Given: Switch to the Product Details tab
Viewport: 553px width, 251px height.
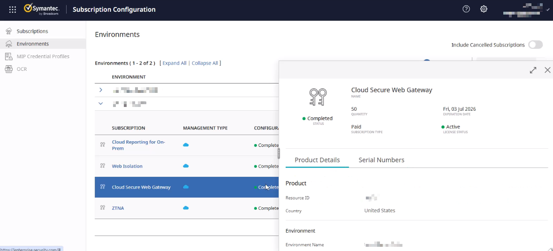Looking at the screenshot, I should tap(317, 160).
